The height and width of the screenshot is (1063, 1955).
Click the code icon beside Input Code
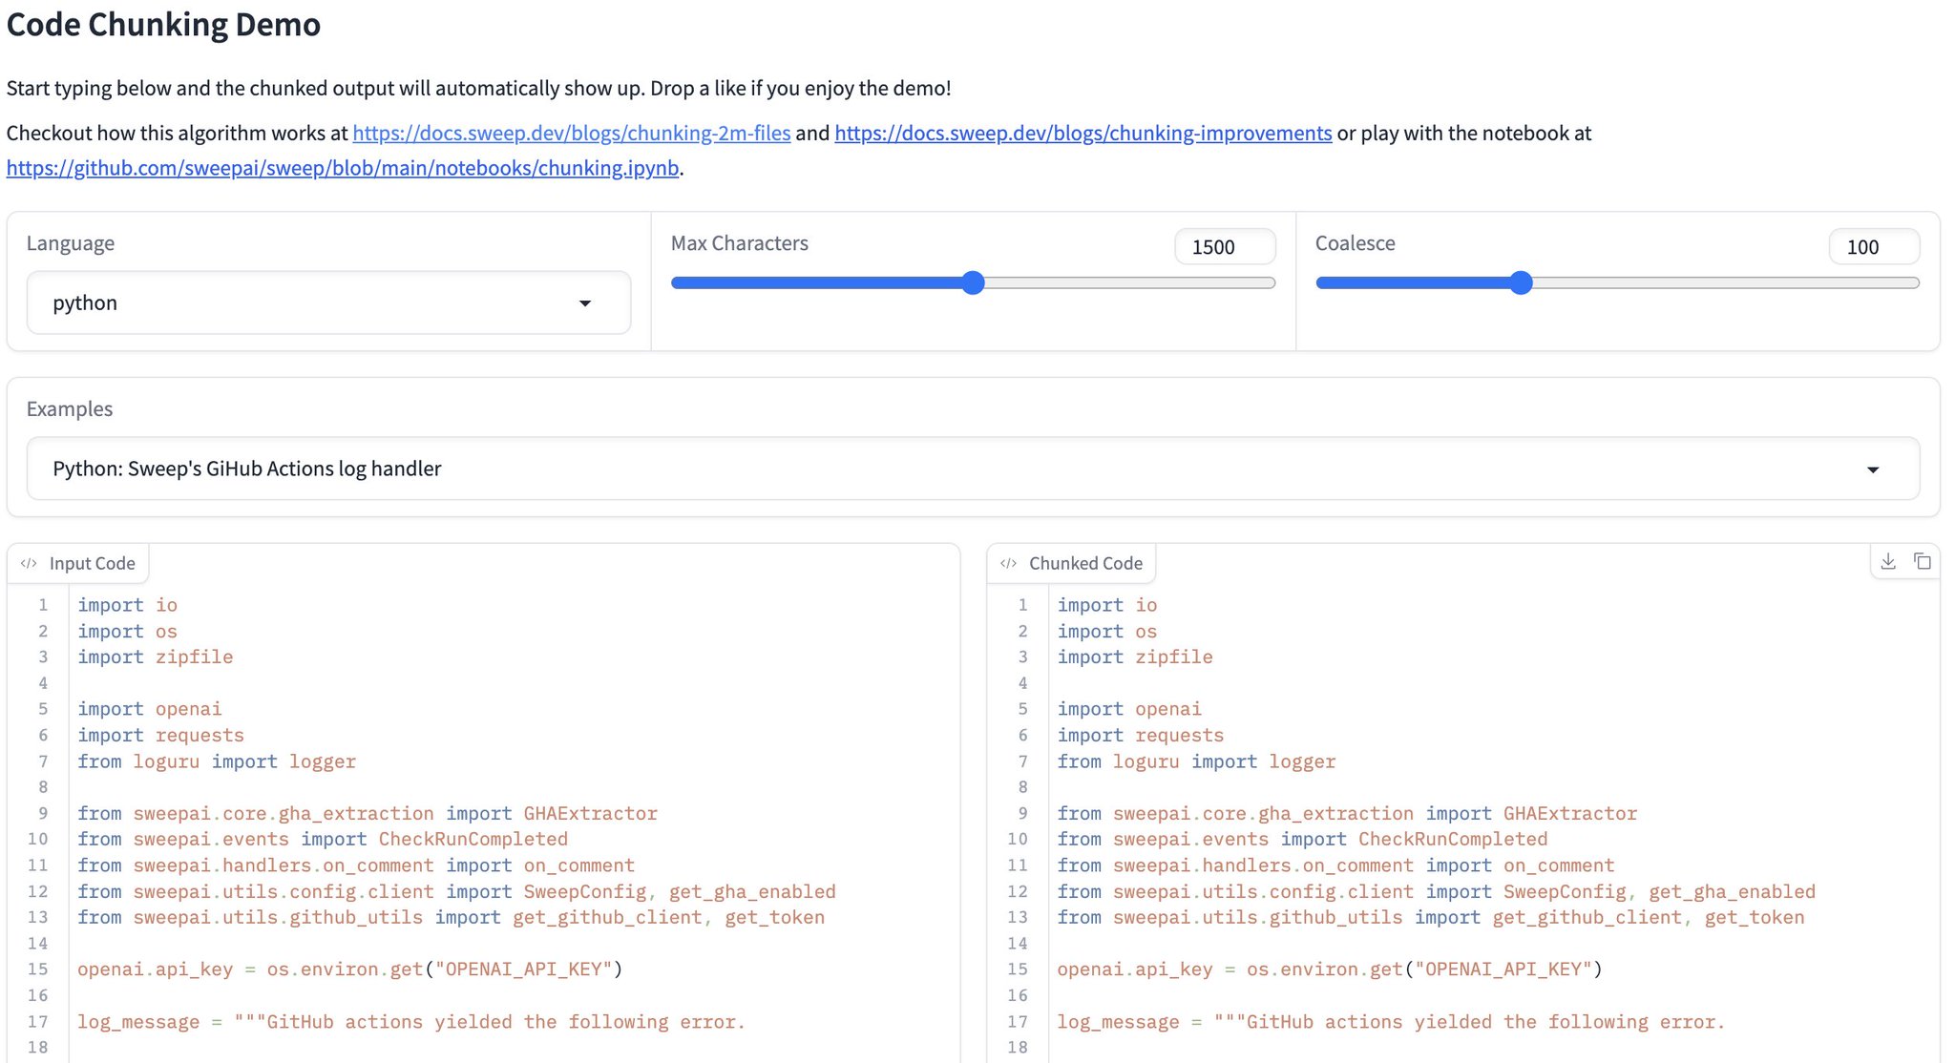tap(29, 563)
